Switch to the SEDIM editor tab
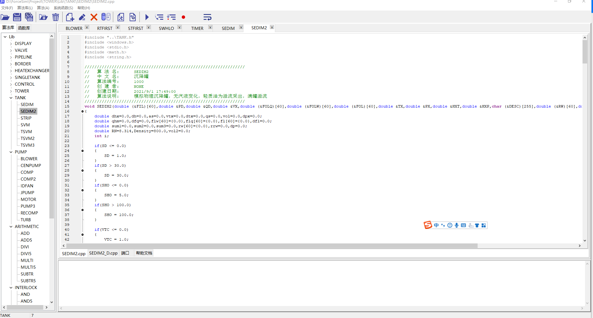Screen dimensions: 593x318 click(228, 28)
